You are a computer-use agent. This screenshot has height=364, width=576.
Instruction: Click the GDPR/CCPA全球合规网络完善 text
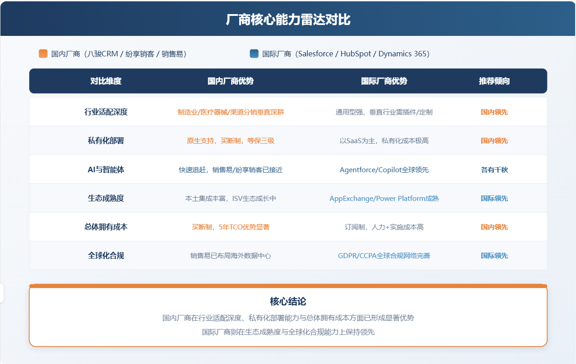[384, 256]
